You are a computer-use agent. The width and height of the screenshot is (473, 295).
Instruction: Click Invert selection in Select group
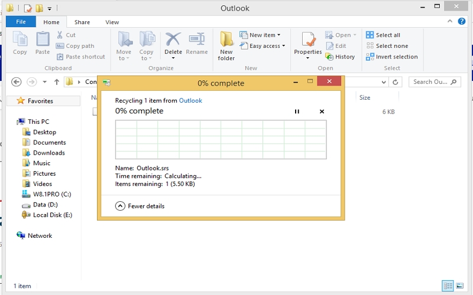tap(391, 57)
